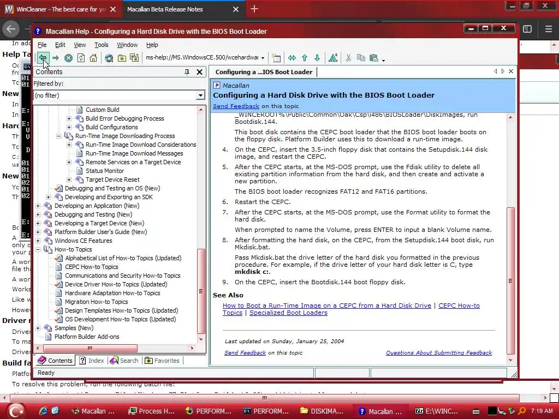
Task: Click the Contents tree vertical scrollbar thumb
Action: [201, 291]
